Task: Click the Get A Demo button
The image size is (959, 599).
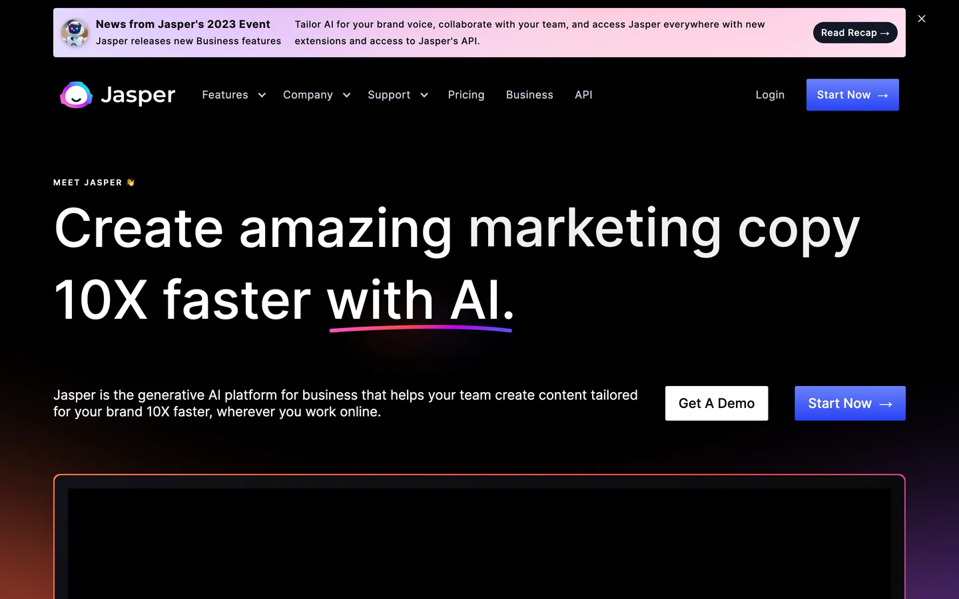Action: pos(717,403)
